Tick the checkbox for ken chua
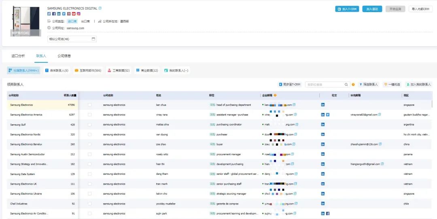This screenshot has height=219, width=437. 89,105
